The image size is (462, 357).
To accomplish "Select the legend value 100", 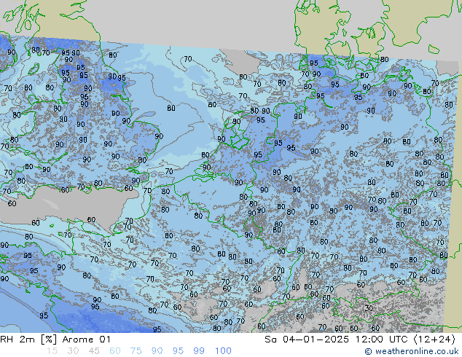I will click(x=223, y=351).
